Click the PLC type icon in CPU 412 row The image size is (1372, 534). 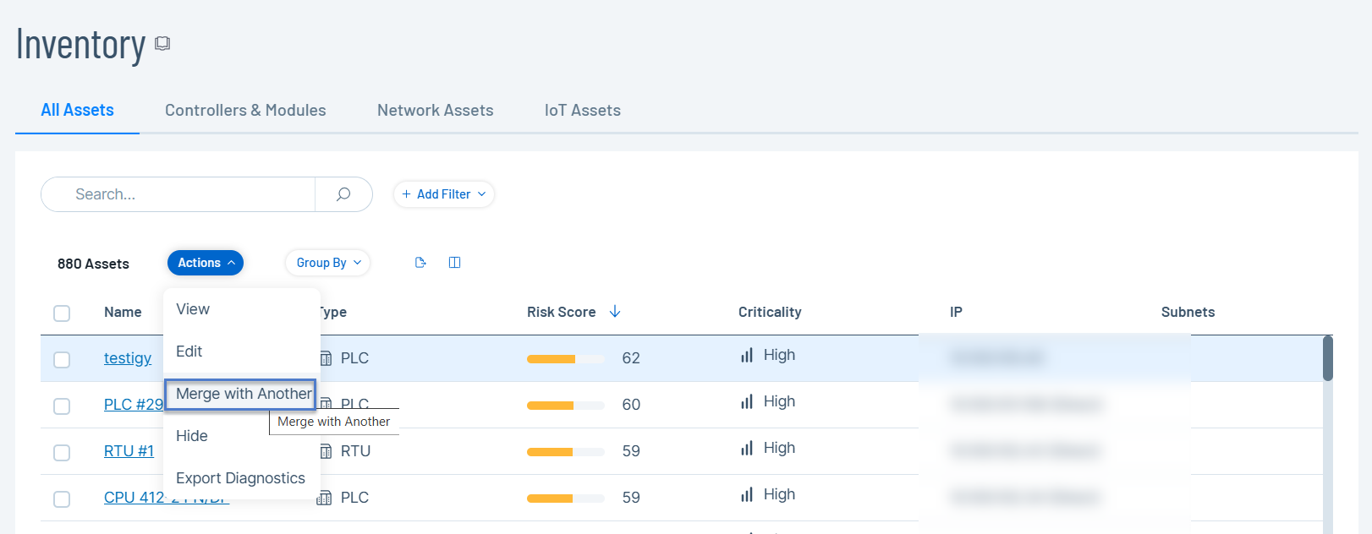pyautogui.click(x=324, y=498)
